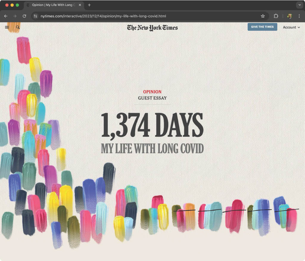305x261 pixels.
Task: Open the Chrome extensions puzzle icon
Action: 276,16
